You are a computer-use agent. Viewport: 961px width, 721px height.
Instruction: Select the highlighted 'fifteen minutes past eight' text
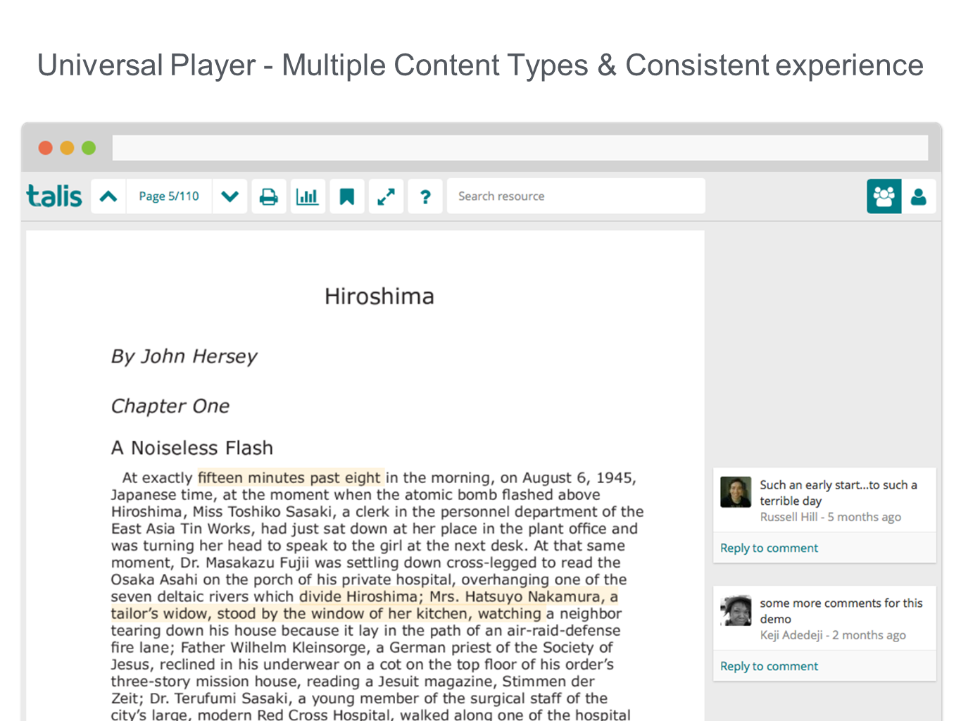[289, 477]
